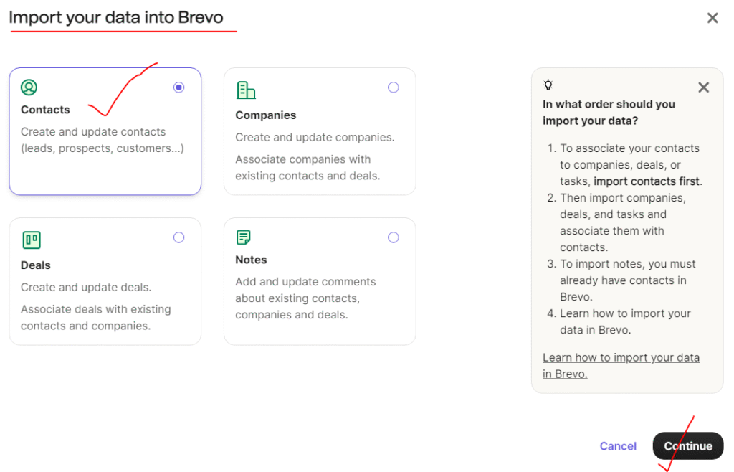Dismiss the import order tip panel

pyautogui.click(x=703, y=88)
